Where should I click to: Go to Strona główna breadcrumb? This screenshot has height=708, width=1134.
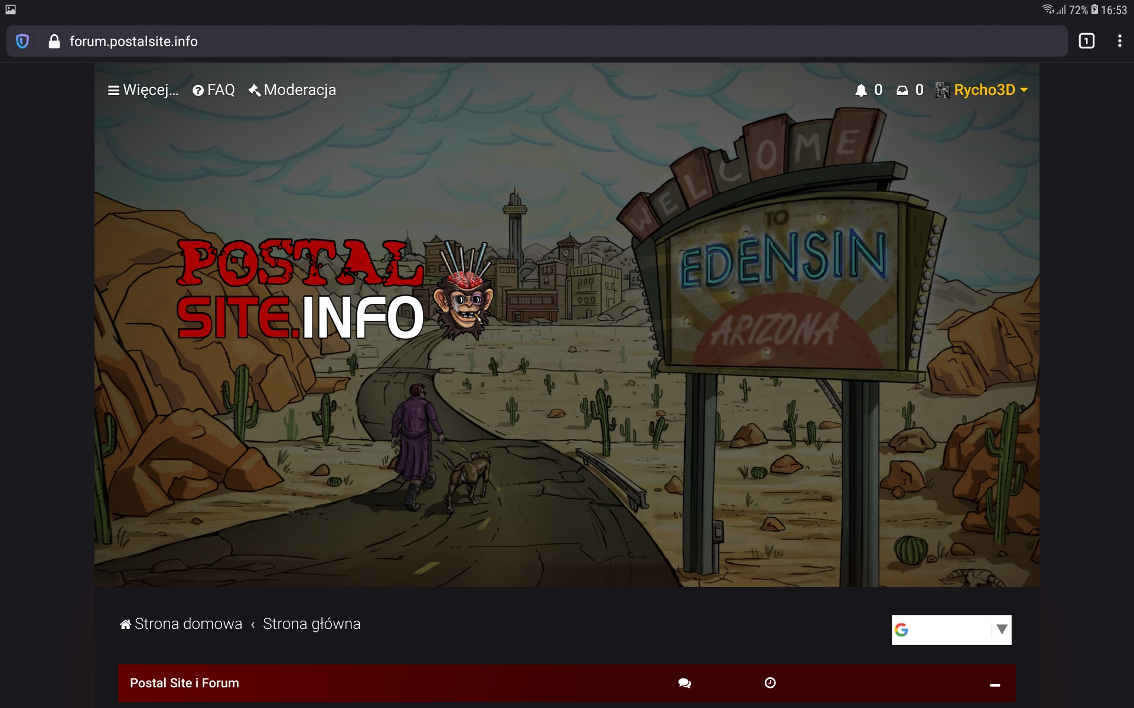point(311,624)
